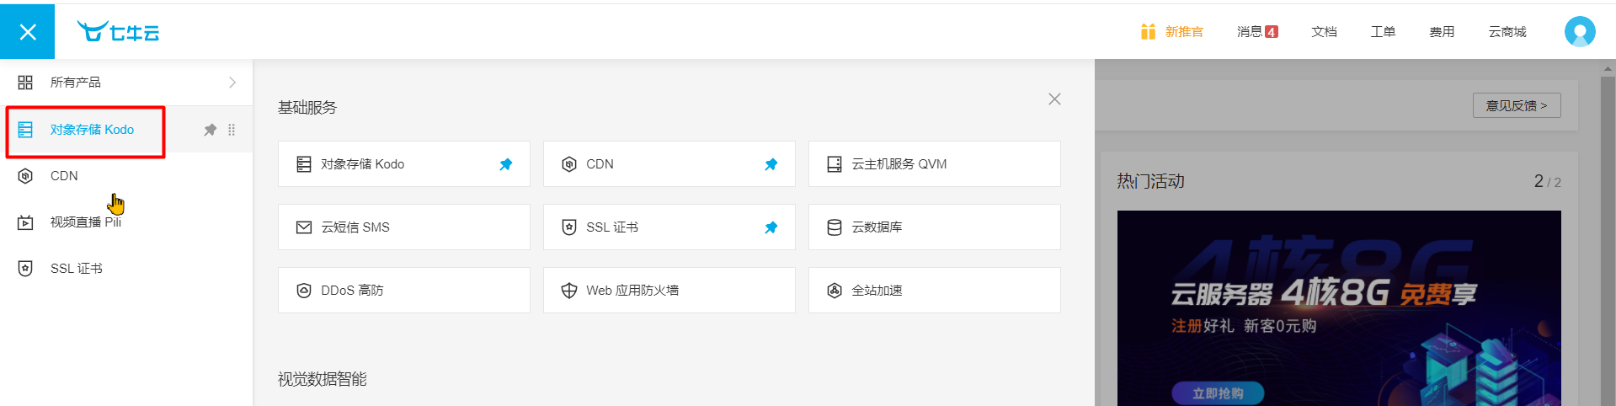Expand the 所有产品 menu arrow

click(x=232, y=83)
